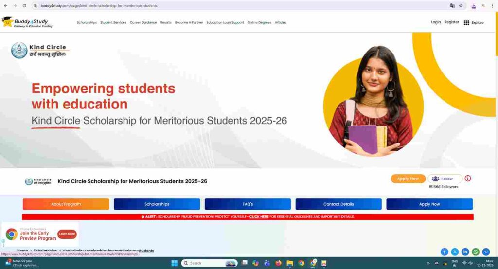Image resolution: width=498 pixels, height=269 pixels.
Task: Click the Copilot icon on the taskbar
Action: click(x=255, y=263)
